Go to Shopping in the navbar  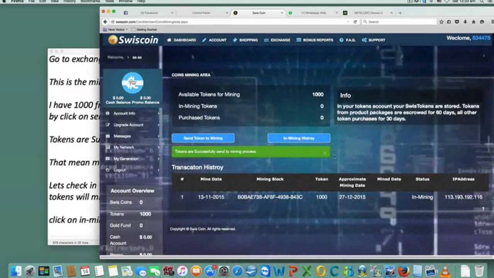tap(245, 40)
